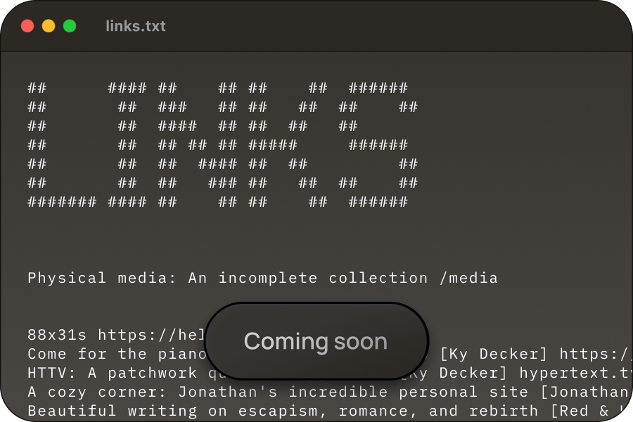Select Ky Decker credit on piano line
This screenshot has width=633, height=422.
[x=494, y=354]
